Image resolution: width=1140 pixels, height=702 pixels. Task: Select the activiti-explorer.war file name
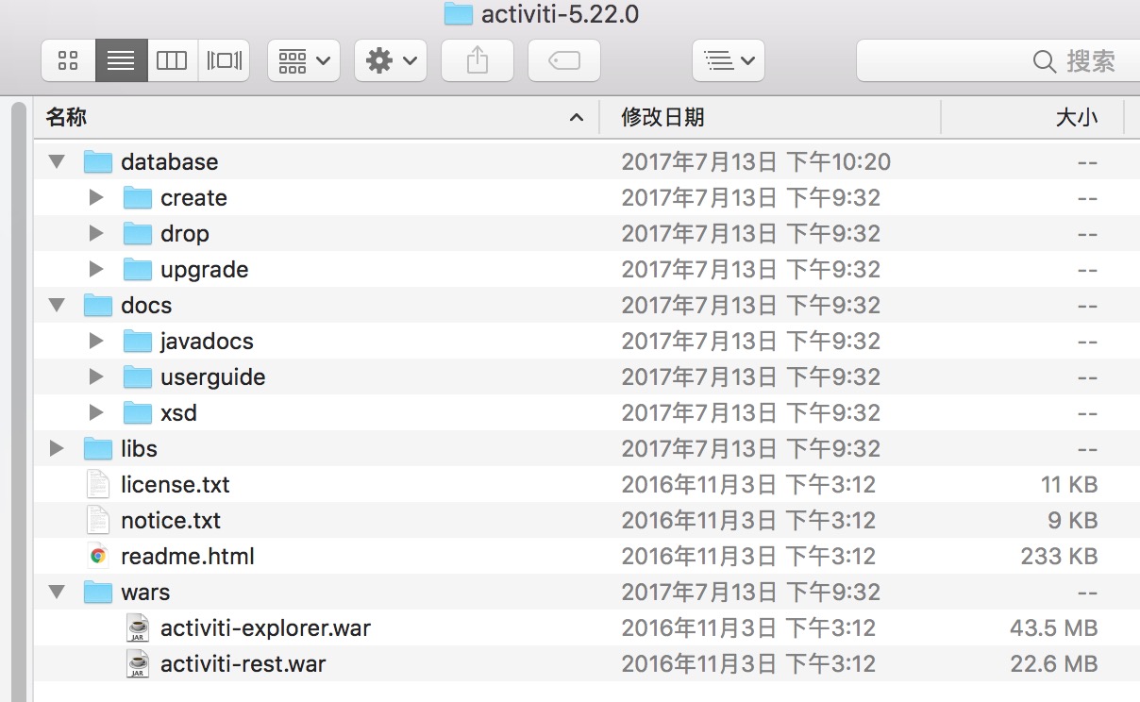[265, 628]
